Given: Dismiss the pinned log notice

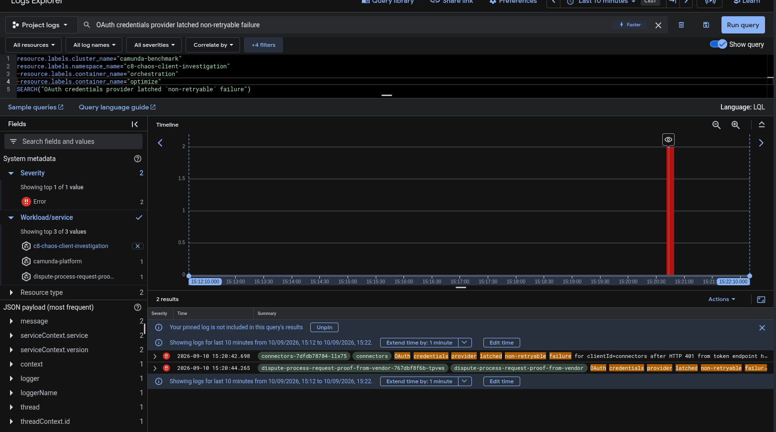Looking at the screenshot, I should click(x=762, y=328).
